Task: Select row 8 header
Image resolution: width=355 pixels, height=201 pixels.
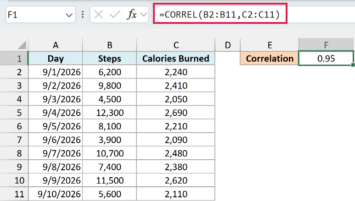Action: (14, 153)
